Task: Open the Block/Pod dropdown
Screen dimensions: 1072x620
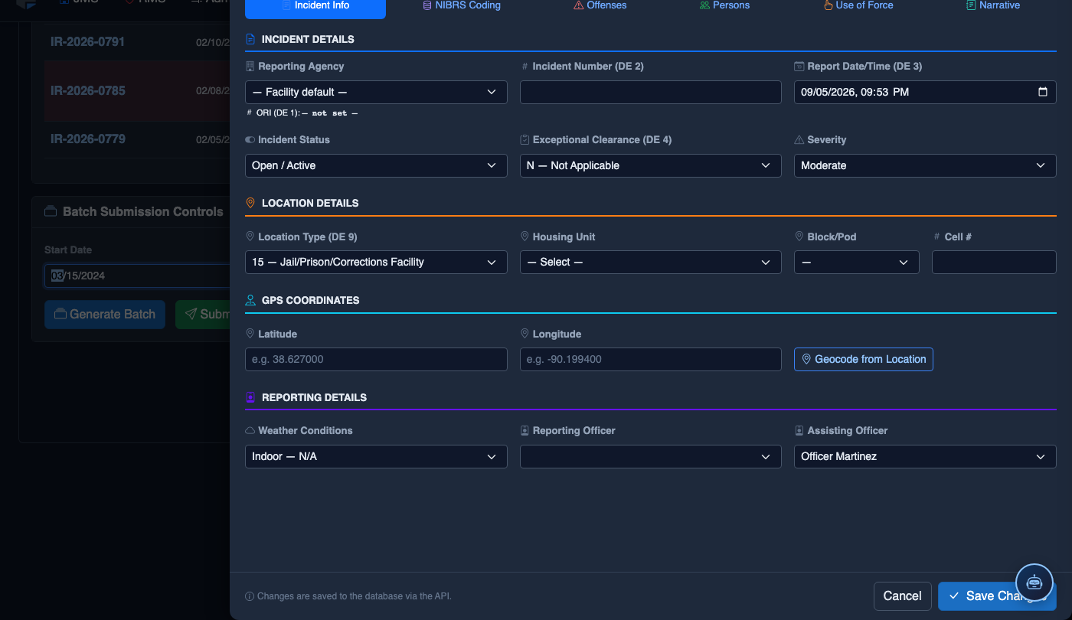Action: pos(857,262)
